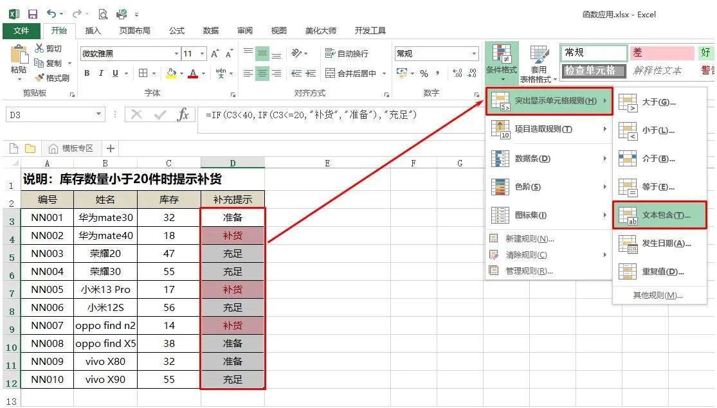The image size is (717, 408).
Task: Select the 差 (Bad) cell style swatch
Action: click(662, 53)
